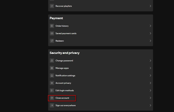Choose Sign out everywhere

[x=101, y=105]
